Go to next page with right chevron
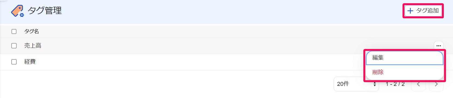 point(436,84)
